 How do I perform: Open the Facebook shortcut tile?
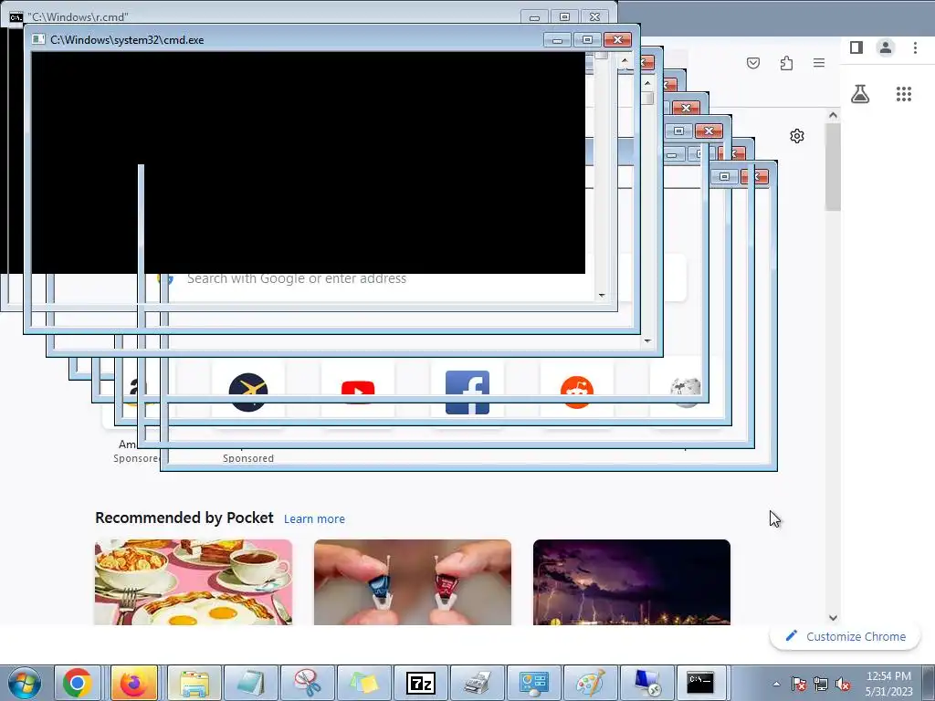(x=467, y=392)
